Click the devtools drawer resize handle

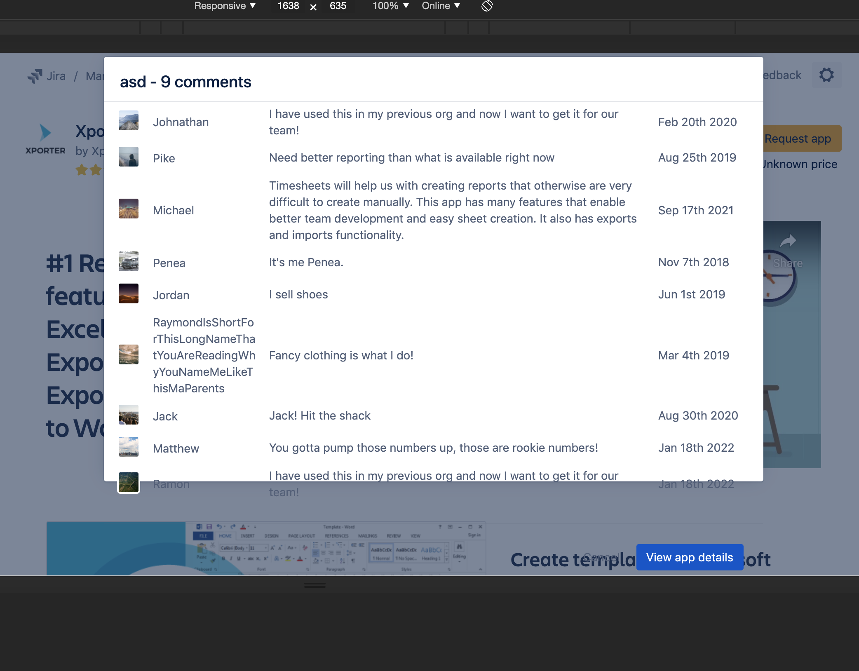coord(315,585)
